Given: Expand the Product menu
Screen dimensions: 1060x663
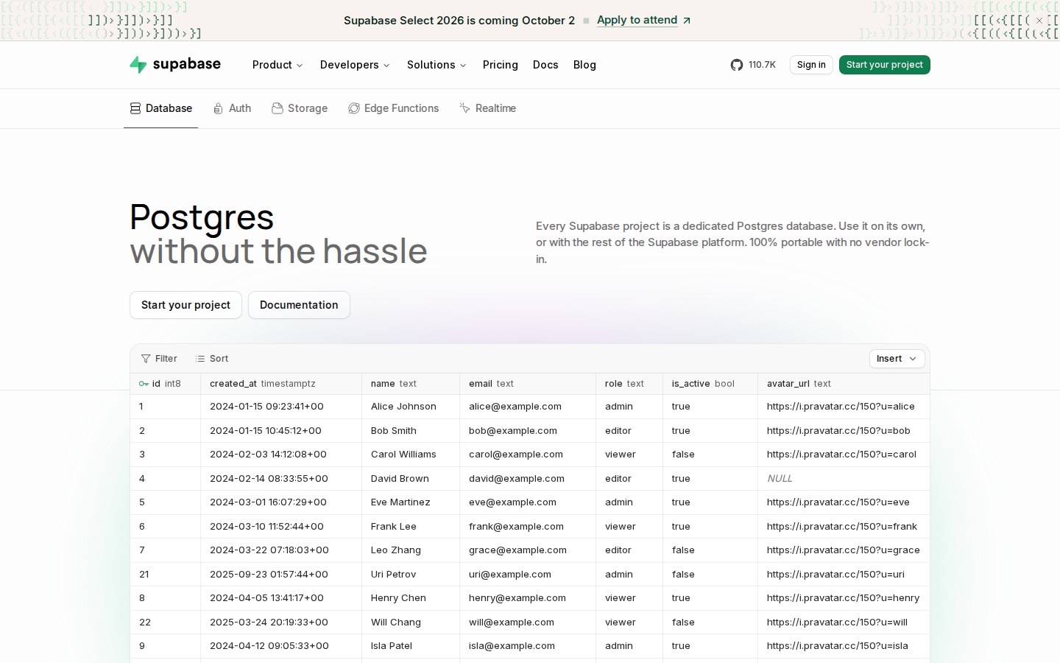Looking at the screenshot, I should coord(278,65).
